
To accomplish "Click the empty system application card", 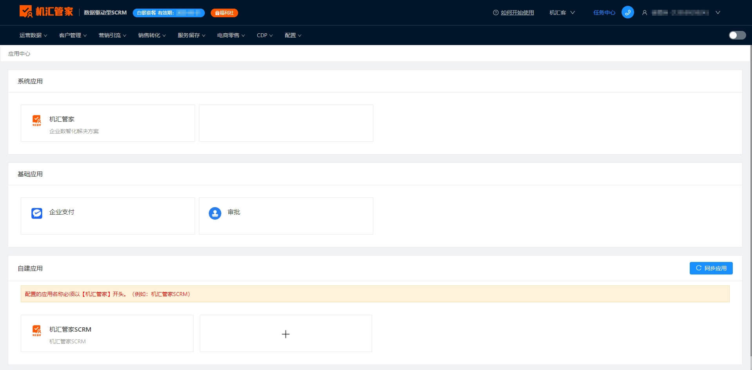I will 286,123.
